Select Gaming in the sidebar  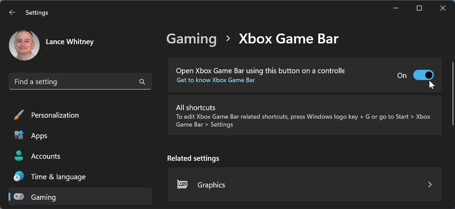click(x=80, y=197)
